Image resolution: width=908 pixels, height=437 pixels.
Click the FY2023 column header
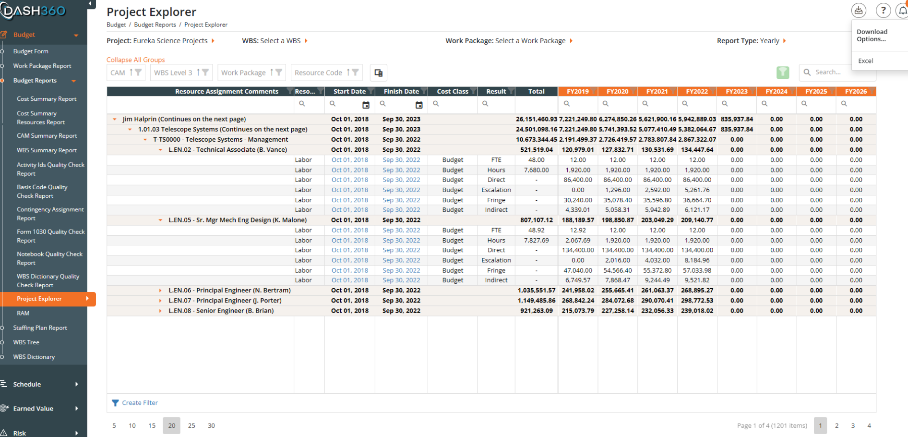tap(737, 91)
